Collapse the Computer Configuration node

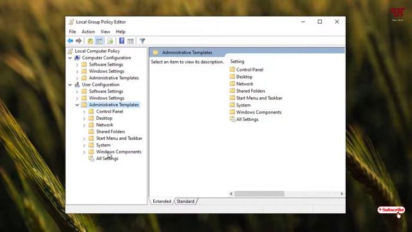point(70,57)
